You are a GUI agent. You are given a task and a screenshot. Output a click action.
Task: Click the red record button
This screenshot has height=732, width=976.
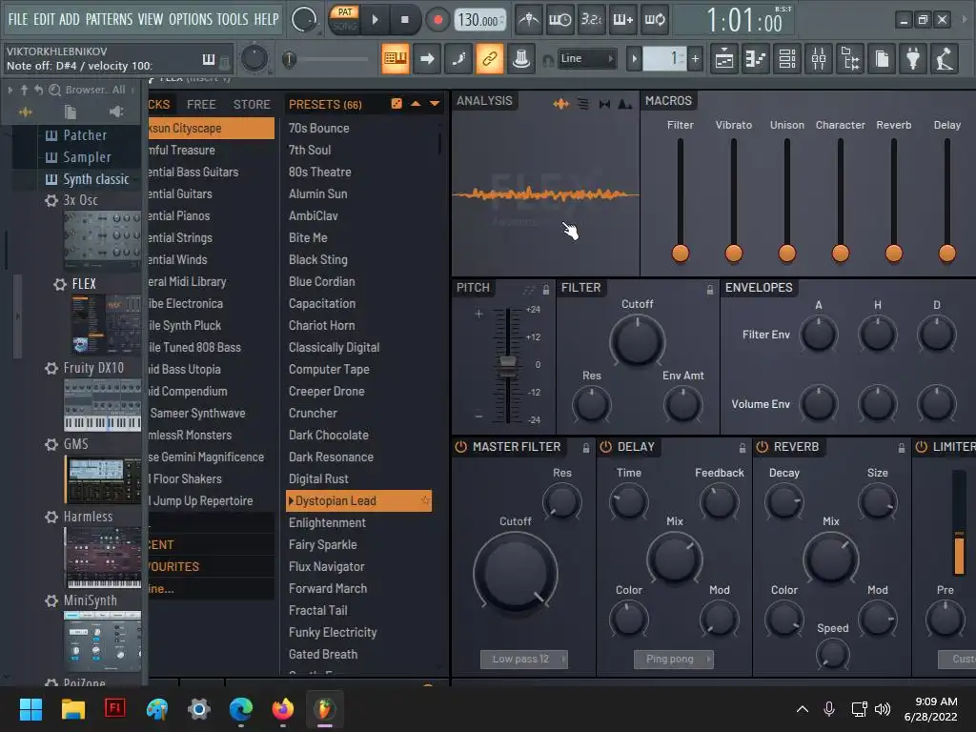point(437,20)
